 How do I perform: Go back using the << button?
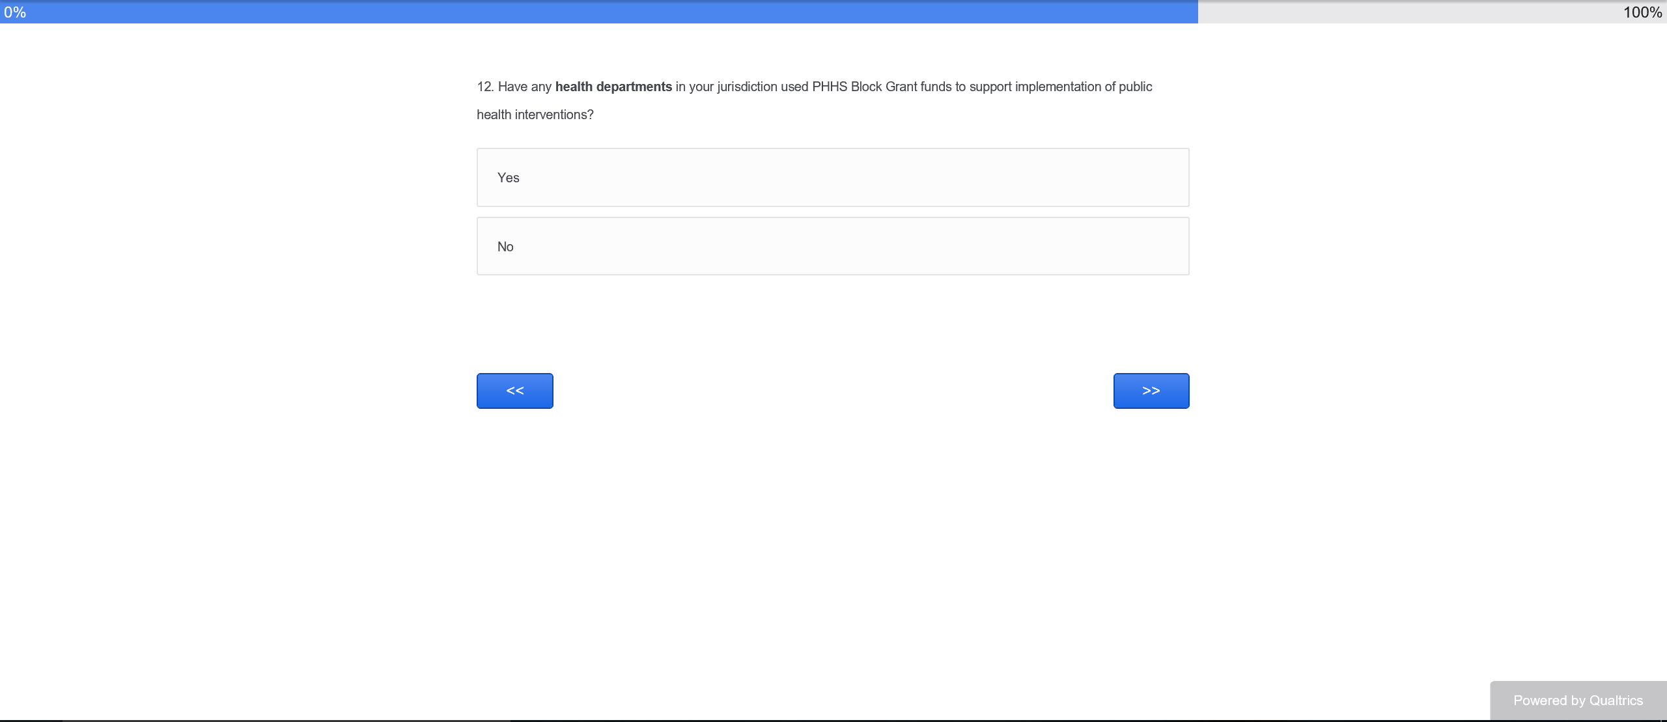pos(514,391)
